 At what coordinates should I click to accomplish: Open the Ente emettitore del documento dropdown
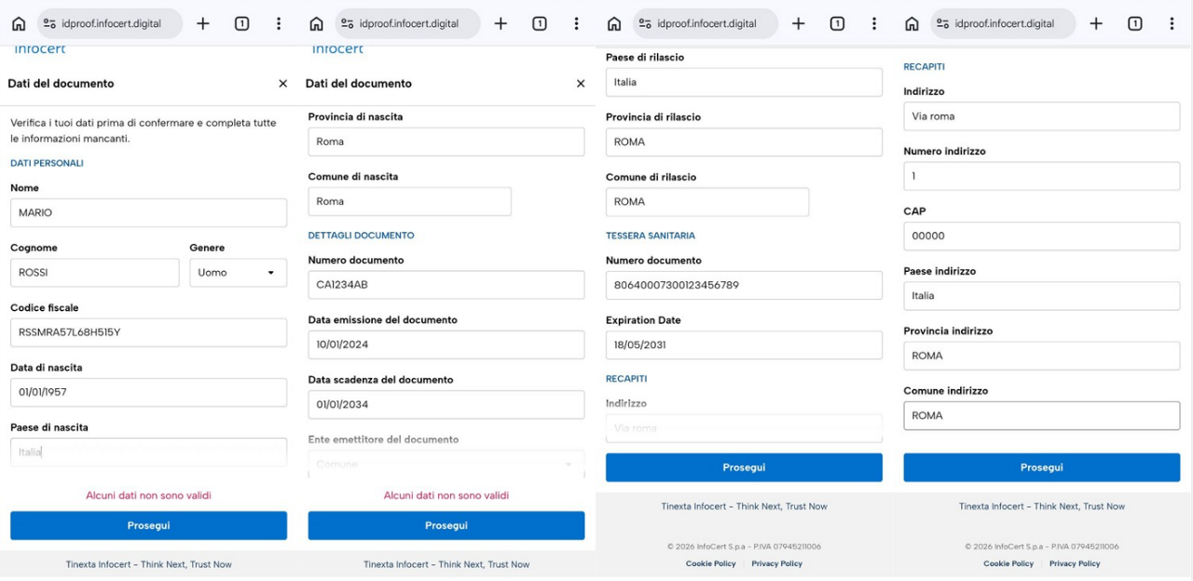pos(446,464)
